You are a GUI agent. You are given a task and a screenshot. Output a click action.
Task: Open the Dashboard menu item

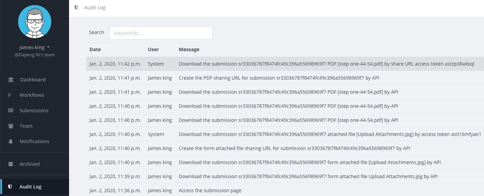[33, 80]
